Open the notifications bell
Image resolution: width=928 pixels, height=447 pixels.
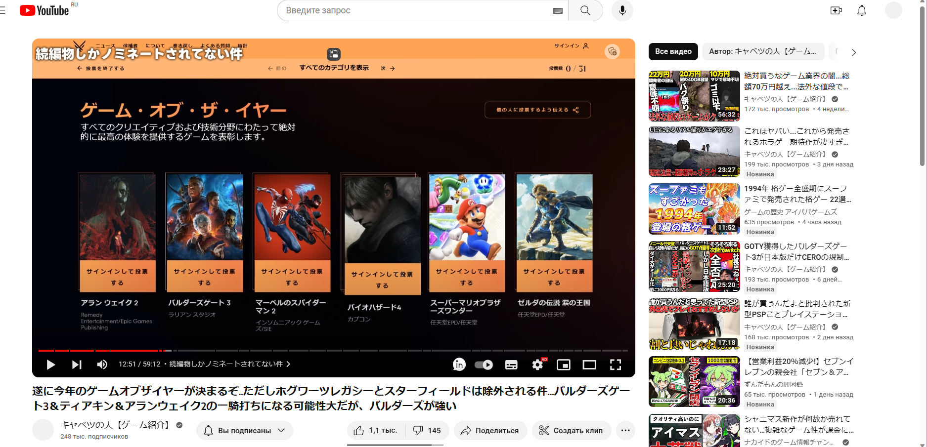click(x=862, y=10)
